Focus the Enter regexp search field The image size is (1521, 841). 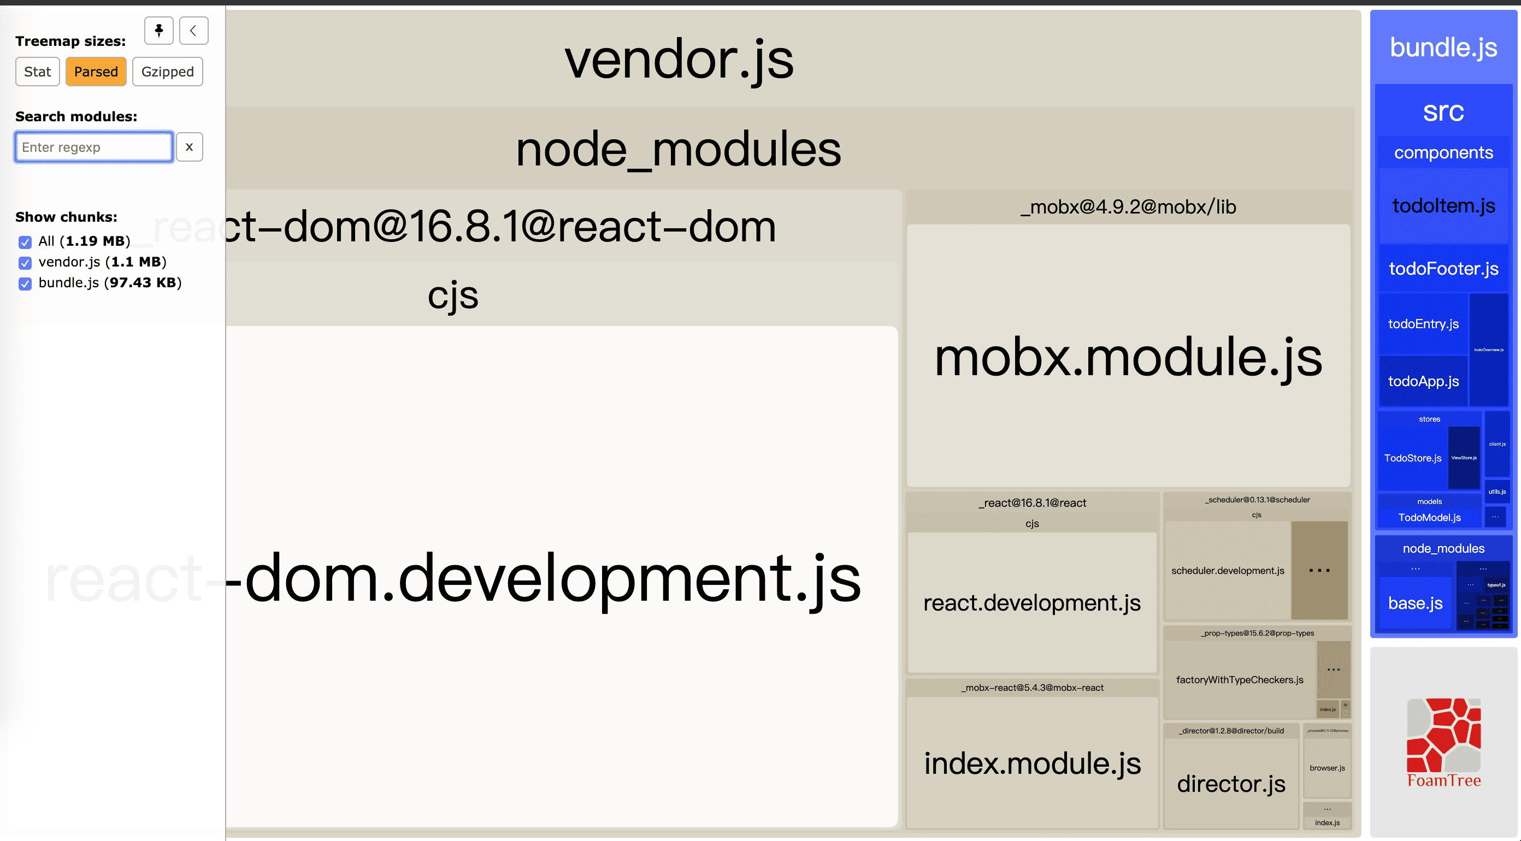point(94,147)
